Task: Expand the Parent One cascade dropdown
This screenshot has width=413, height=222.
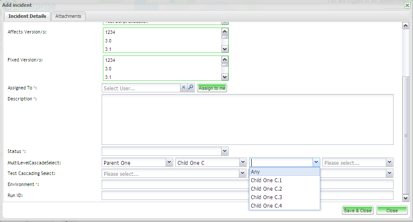Action: (x=169, y=163)
